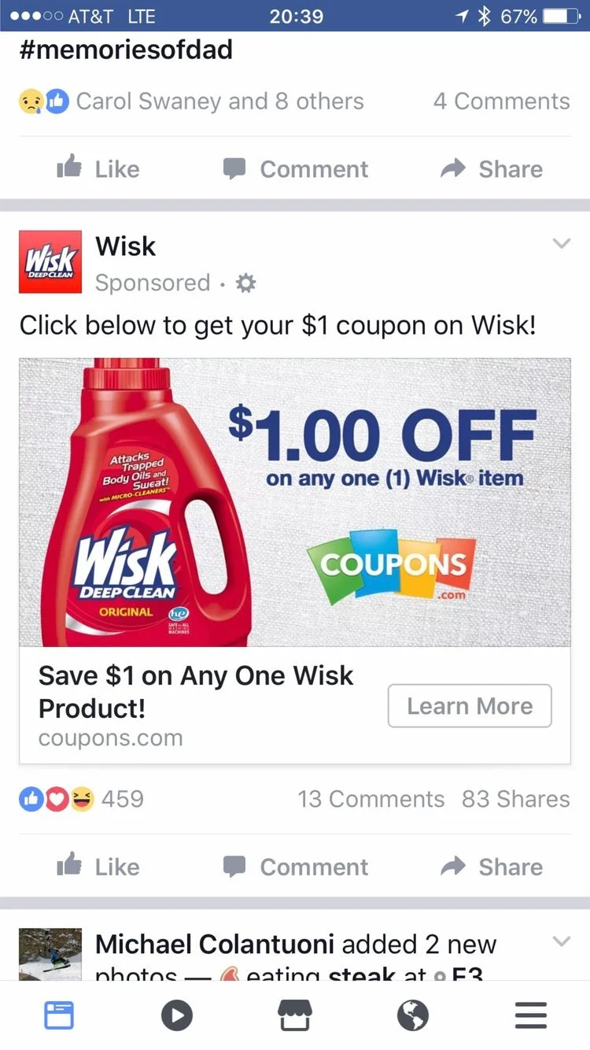Tap the Sponsored gear settings icon
The image size is (590, 1050).
[x=246, y=283]
